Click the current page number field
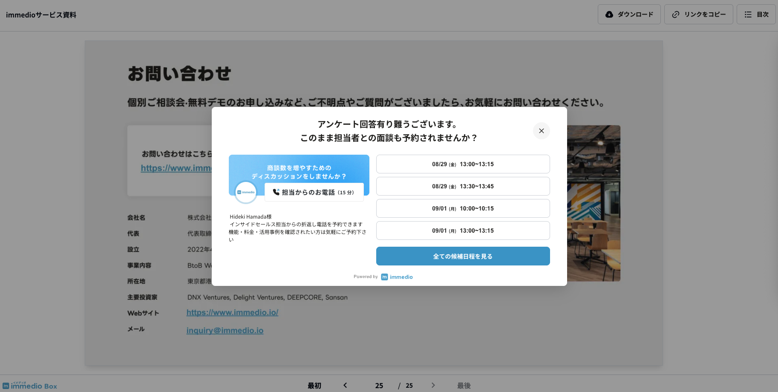 [x=379, y=386]
